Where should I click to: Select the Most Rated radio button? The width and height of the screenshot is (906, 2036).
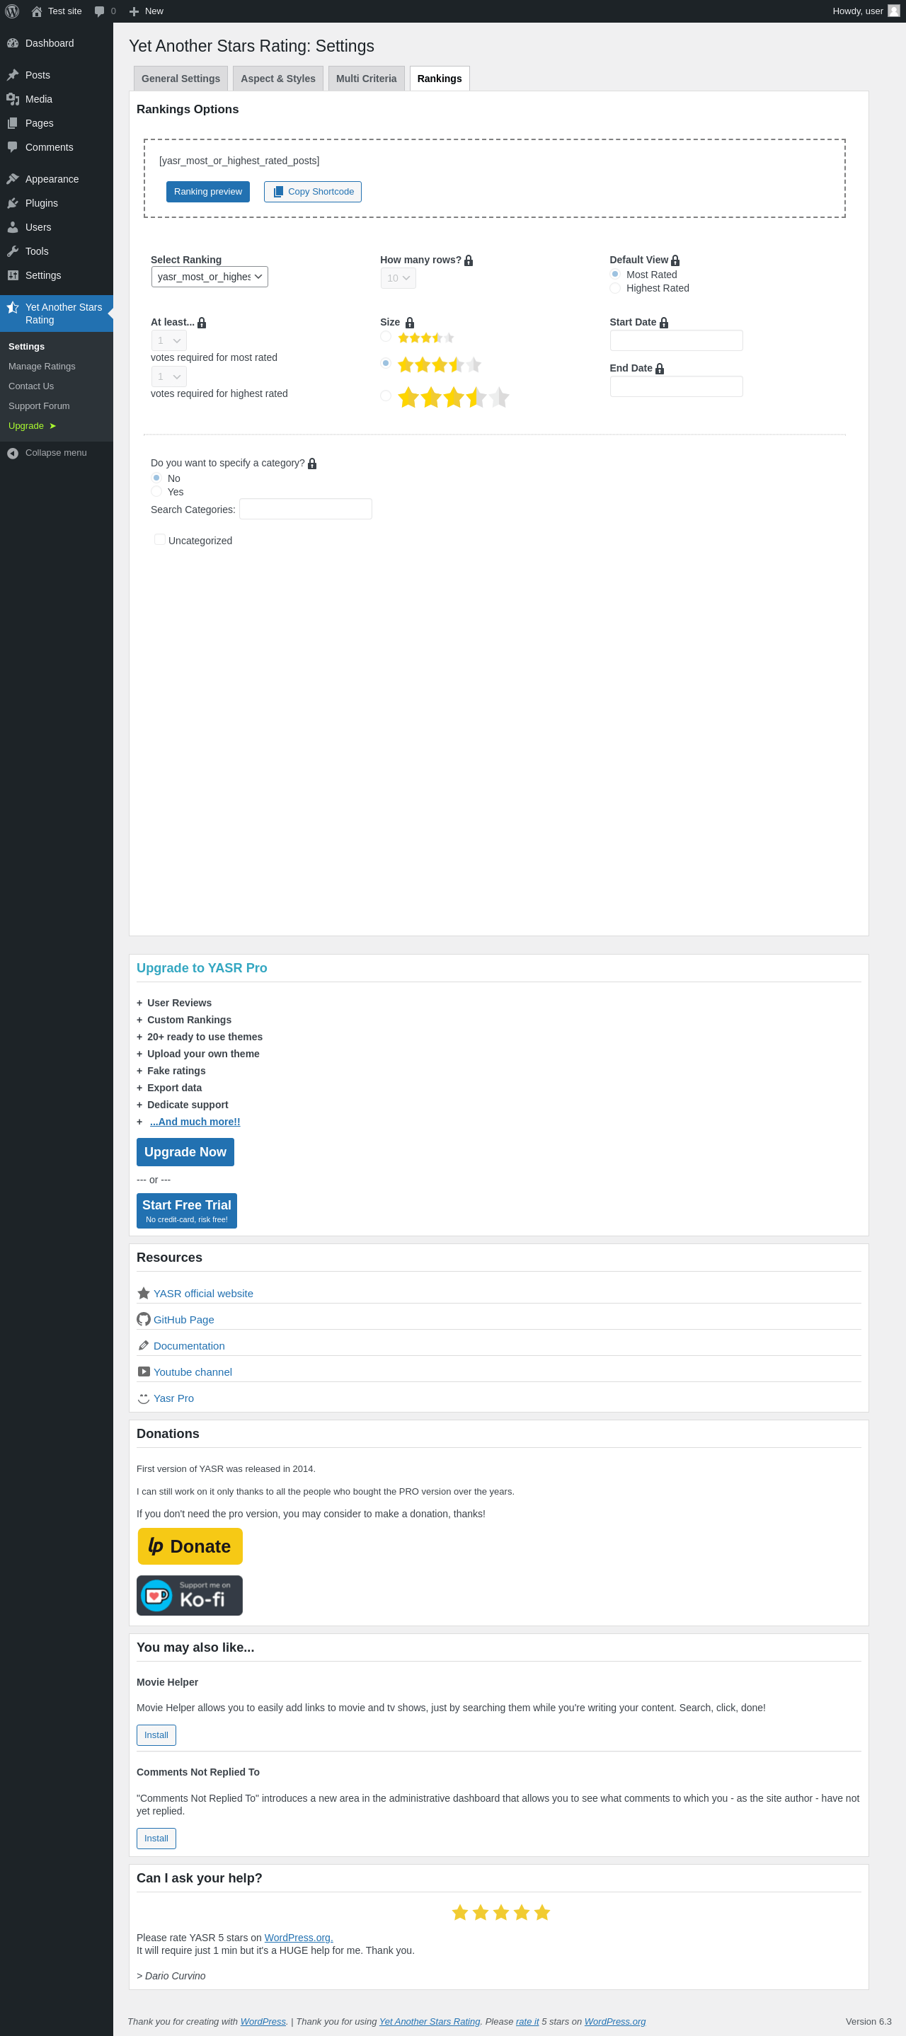tap(615, 275)
